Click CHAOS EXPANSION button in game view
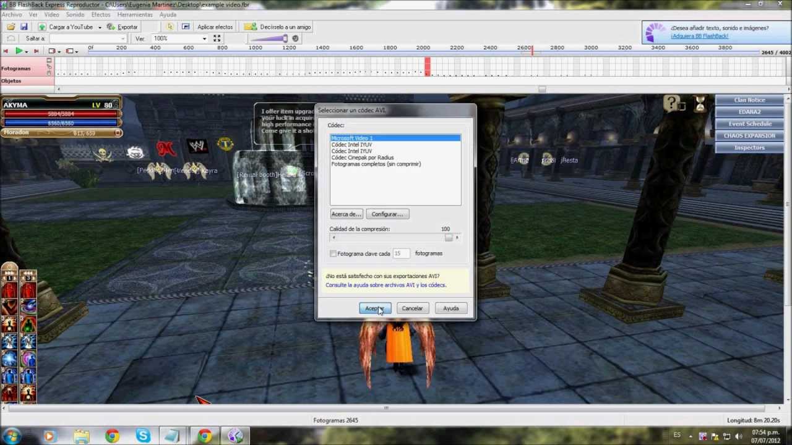The width and height of the screenshot is (792, 445). tap(749, 135)
